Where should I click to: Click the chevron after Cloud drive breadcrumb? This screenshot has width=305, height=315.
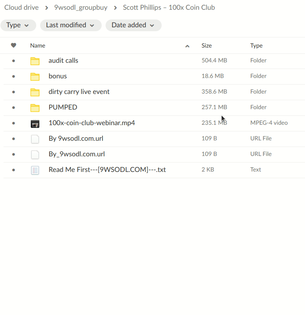[47, 8]
